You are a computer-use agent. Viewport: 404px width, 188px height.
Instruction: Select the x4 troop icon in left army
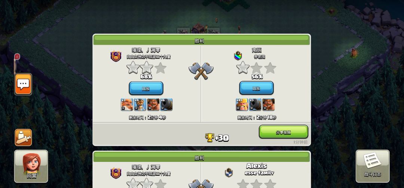point(140,104)
